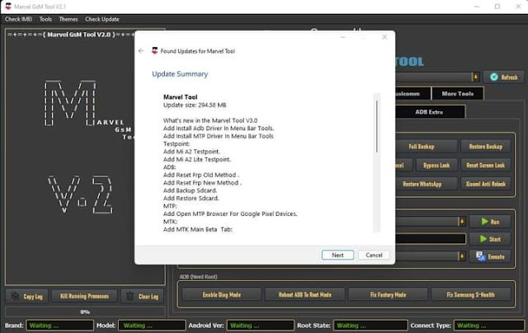Click the copy icon on Copy Log
The height and width of the screenshot is (333, 528).
pyautogui.click(x=15, y=296)
